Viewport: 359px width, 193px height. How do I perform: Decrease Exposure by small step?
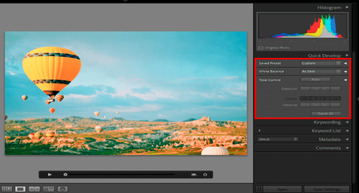pos(316,88)
